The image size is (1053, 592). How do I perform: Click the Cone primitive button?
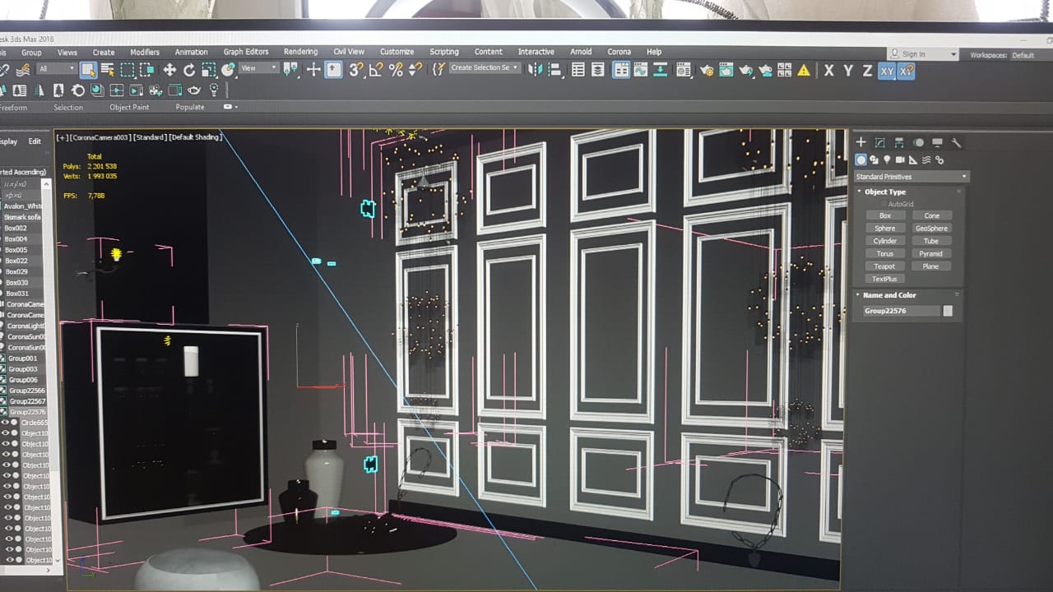931,215
